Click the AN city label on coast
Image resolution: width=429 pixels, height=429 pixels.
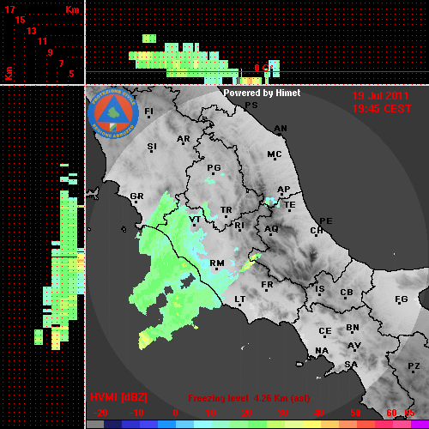[x=281, y=129]
